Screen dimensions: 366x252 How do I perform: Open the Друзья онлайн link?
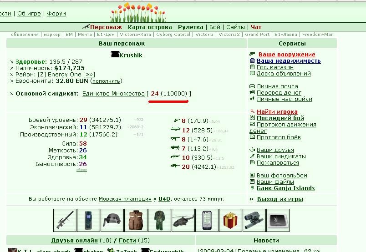[75, 240]
